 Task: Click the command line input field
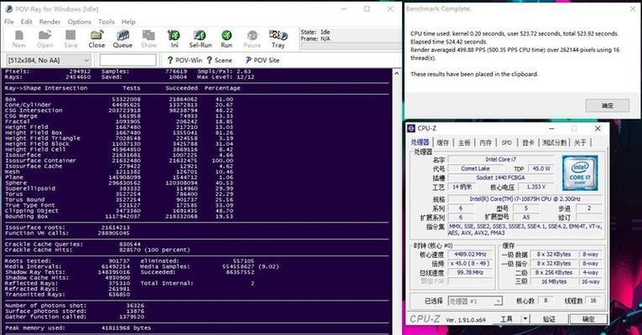coord(128,60)
